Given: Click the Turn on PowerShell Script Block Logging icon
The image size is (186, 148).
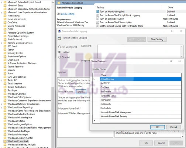Looking at the screenshot, I should pos(97,15).
